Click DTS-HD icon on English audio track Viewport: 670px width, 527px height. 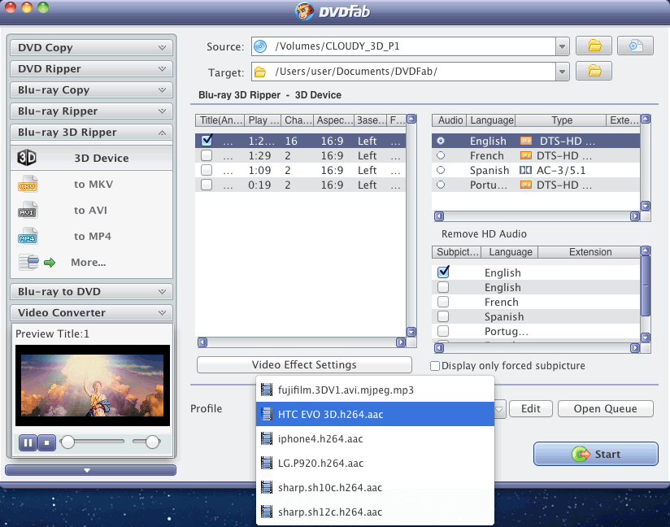(x=525, y=141)
